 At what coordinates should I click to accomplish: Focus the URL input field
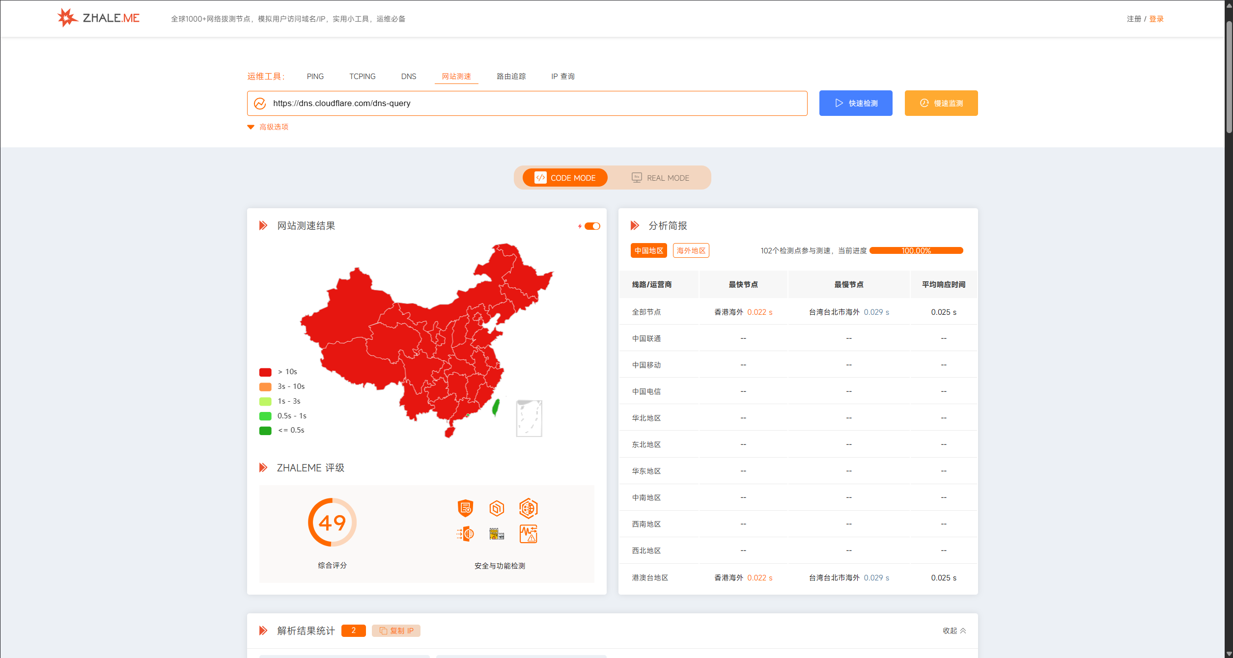pyautogui.click(x=527, y=103)
